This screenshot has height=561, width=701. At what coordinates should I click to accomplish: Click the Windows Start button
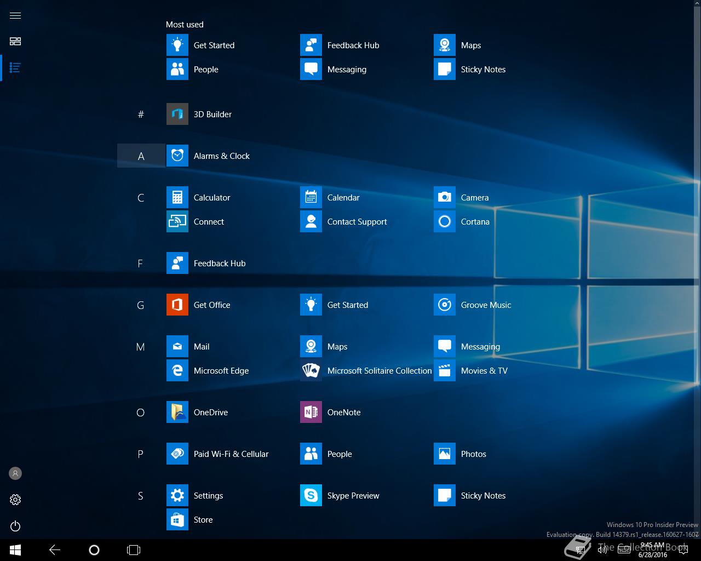(x=15, y=550)
